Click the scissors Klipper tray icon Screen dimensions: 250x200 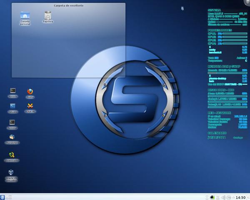pos(218,197)
